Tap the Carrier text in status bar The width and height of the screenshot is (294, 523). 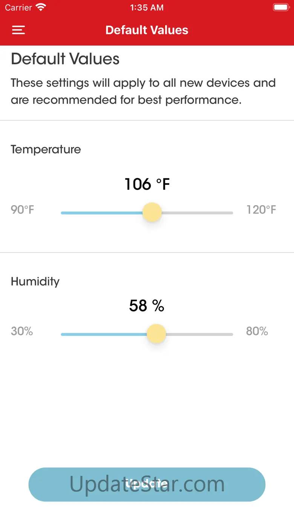[x=18, y=8]
